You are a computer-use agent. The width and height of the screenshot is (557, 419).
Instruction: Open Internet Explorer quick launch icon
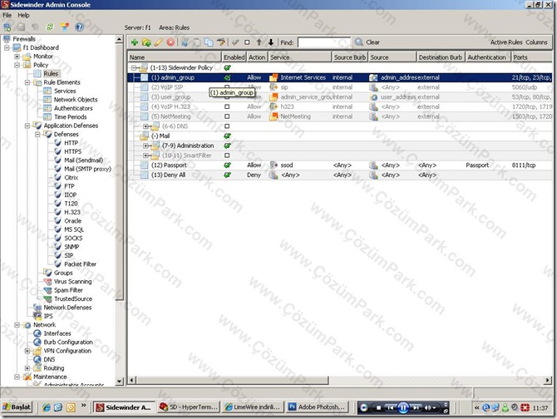click(47, 407)
